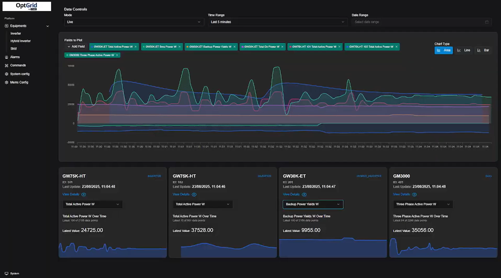The image size is (501, 278).
Task: Click the Mems Config gear icon
Action: 7,82
